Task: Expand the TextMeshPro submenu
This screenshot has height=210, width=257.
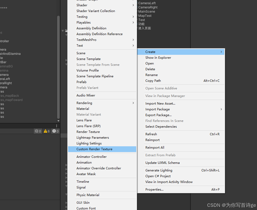Action: pos(102,40)
